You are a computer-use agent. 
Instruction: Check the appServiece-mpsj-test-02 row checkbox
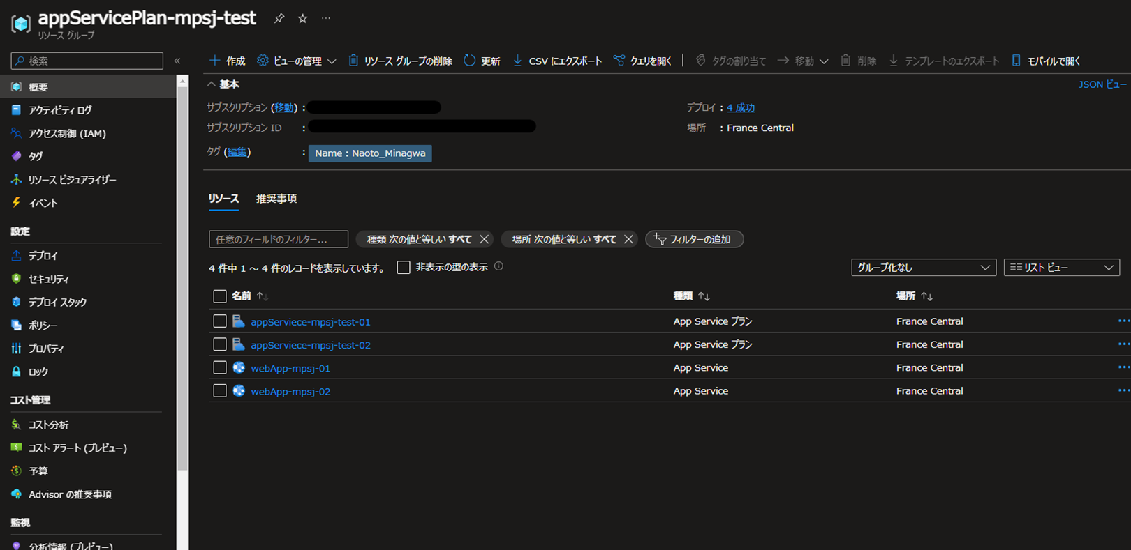pyautogui.click(x=220, y=344)
